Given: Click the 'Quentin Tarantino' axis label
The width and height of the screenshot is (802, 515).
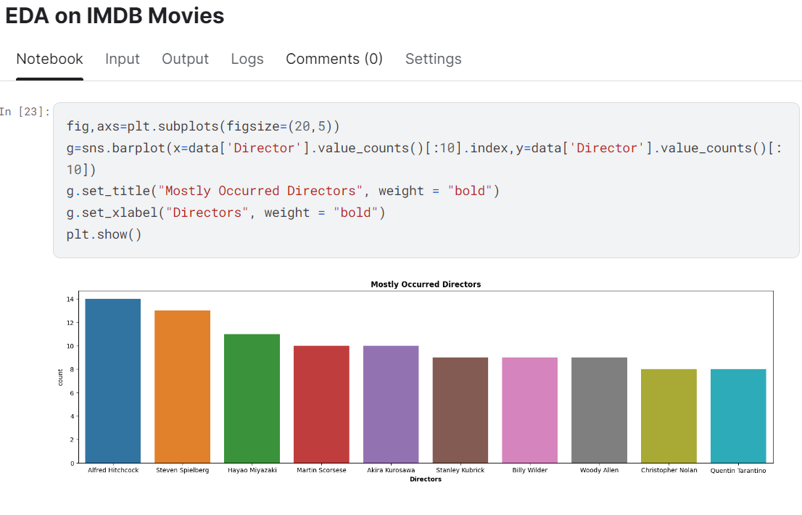Looking at the screenshot, I should point(738,471).
